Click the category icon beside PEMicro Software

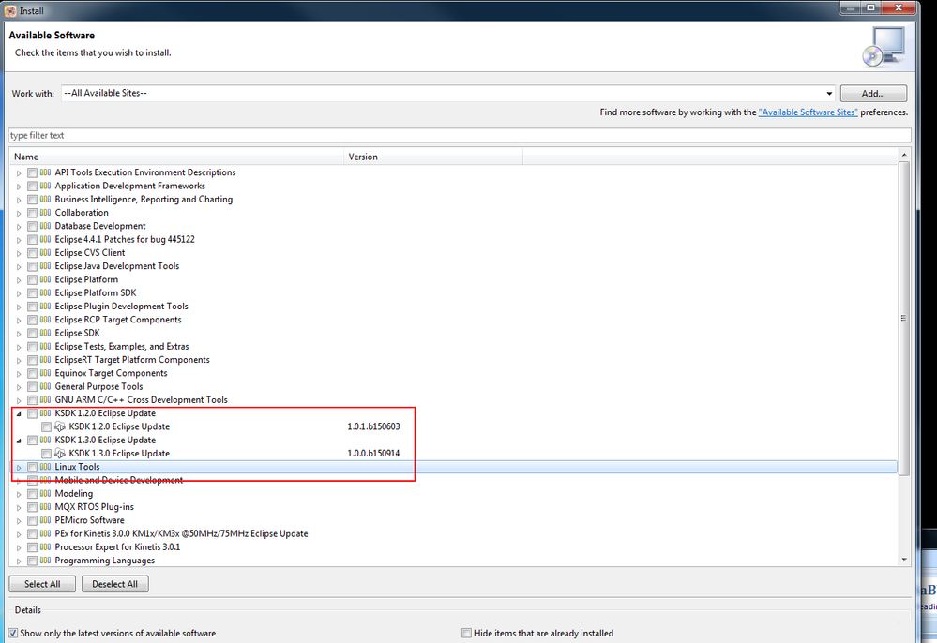tap(45, 520)
